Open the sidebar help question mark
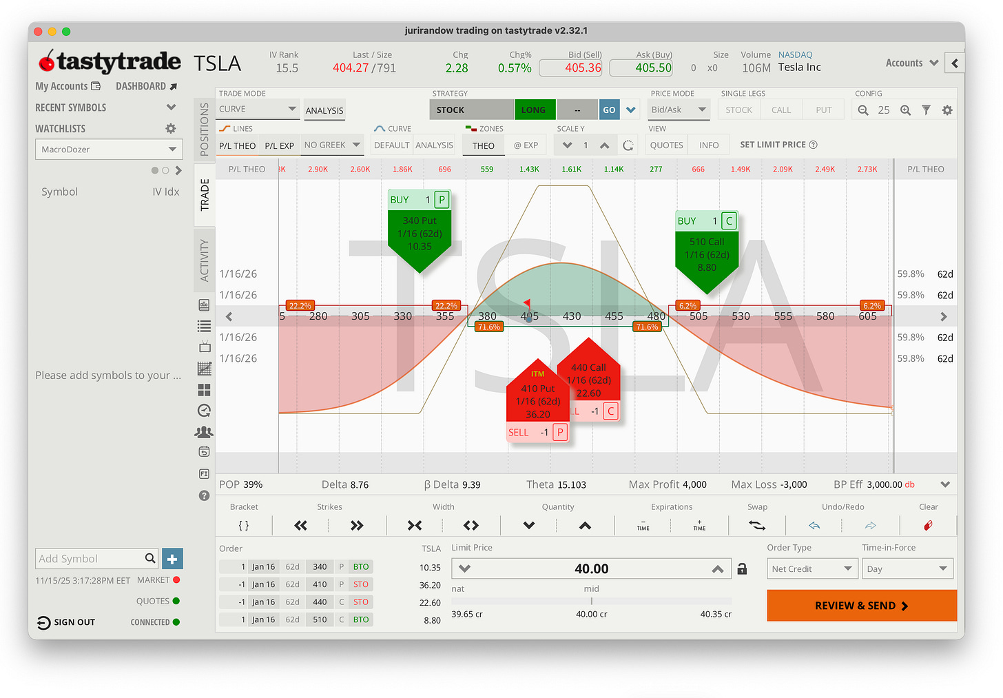 click(x=204, y=495)
